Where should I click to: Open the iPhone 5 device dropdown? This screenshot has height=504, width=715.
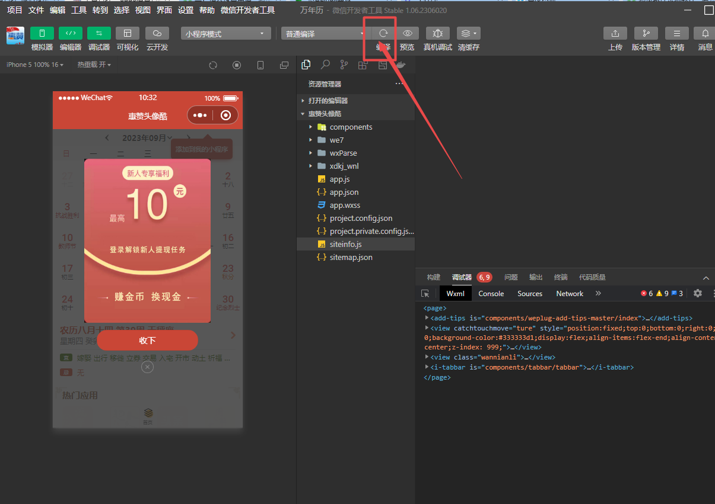[x=35, y=65]
